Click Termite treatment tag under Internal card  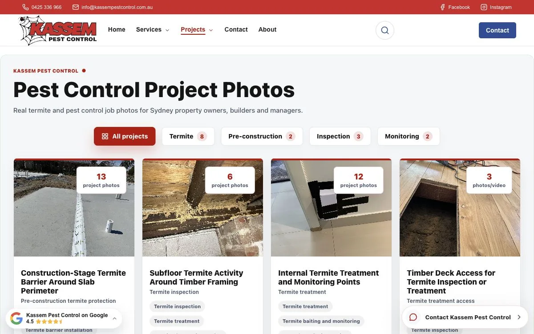305,306
